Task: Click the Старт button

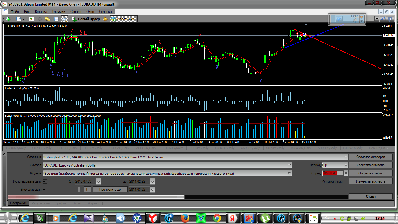Action: [371, 197]
